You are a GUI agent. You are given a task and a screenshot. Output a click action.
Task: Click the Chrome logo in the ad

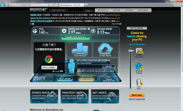(49, 59)
